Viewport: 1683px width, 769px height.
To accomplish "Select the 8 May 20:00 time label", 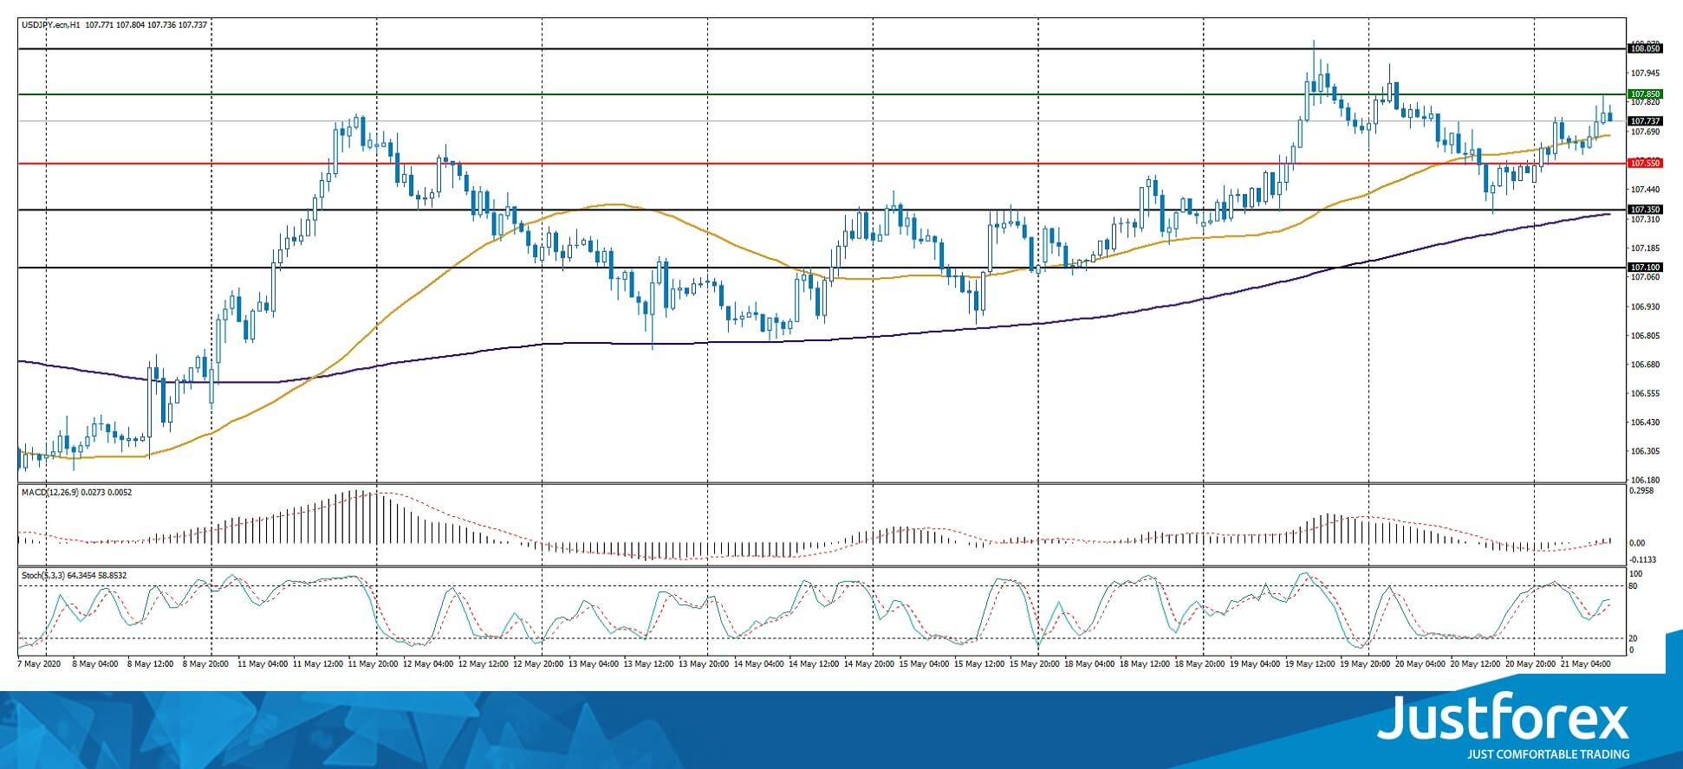I will (206, 664).
